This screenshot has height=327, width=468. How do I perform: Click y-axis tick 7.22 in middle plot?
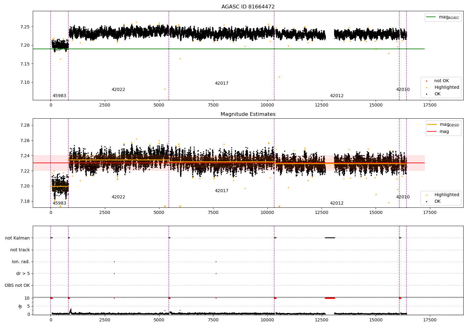point(25,171)
